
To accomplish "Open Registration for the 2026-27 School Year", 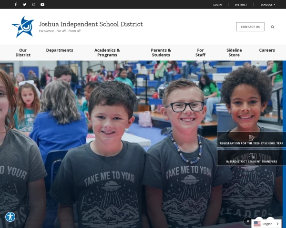I will pyautogui.click(x=252, y=140).
